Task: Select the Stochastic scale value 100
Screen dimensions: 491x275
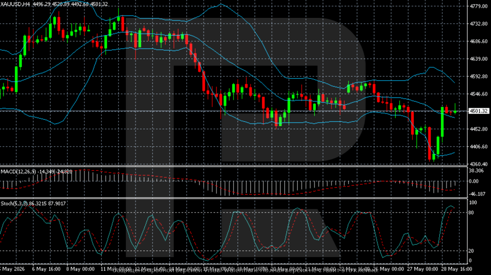Action: 473,203
